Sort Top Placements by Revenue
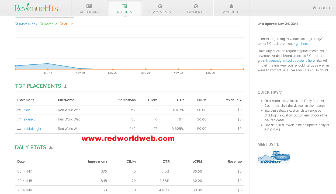This screenshot has width=336, height=194. (233, 100)
